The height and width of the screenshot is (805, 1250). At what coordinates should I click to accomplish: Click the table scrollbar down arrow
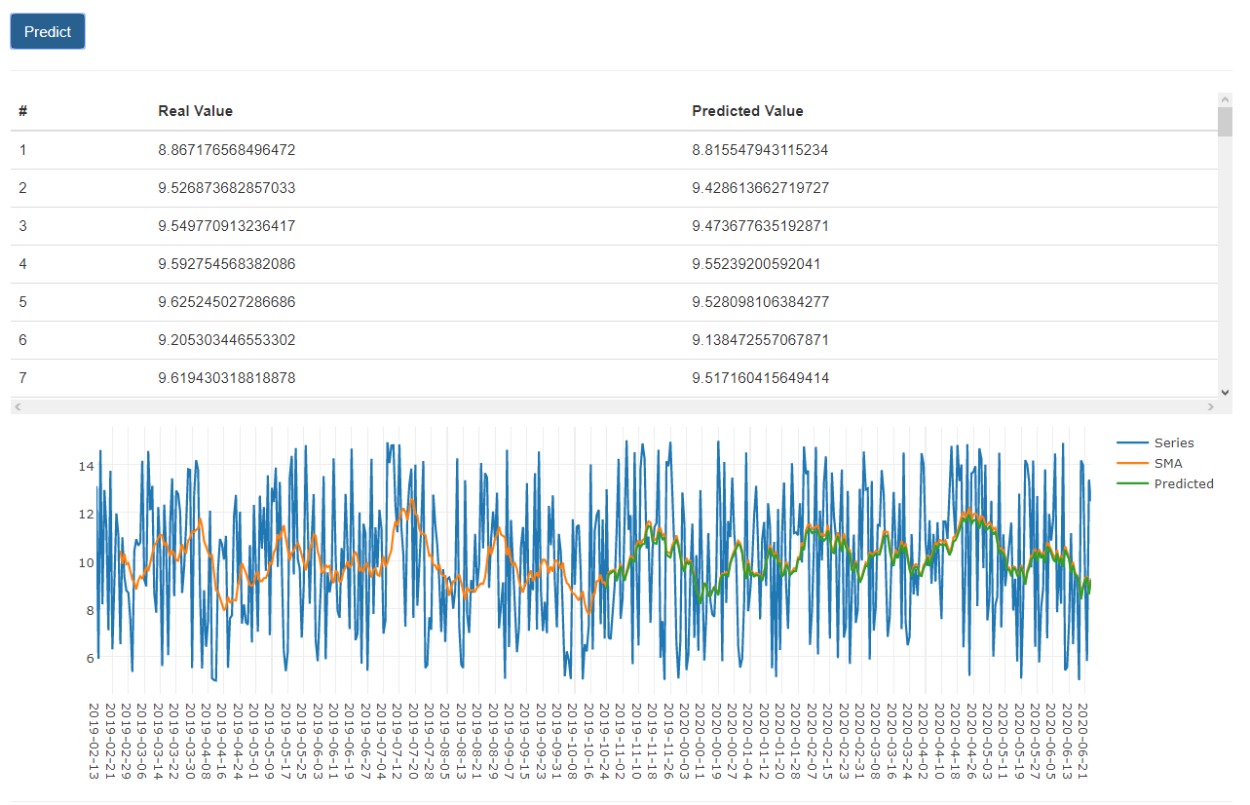click(1225, 392)
